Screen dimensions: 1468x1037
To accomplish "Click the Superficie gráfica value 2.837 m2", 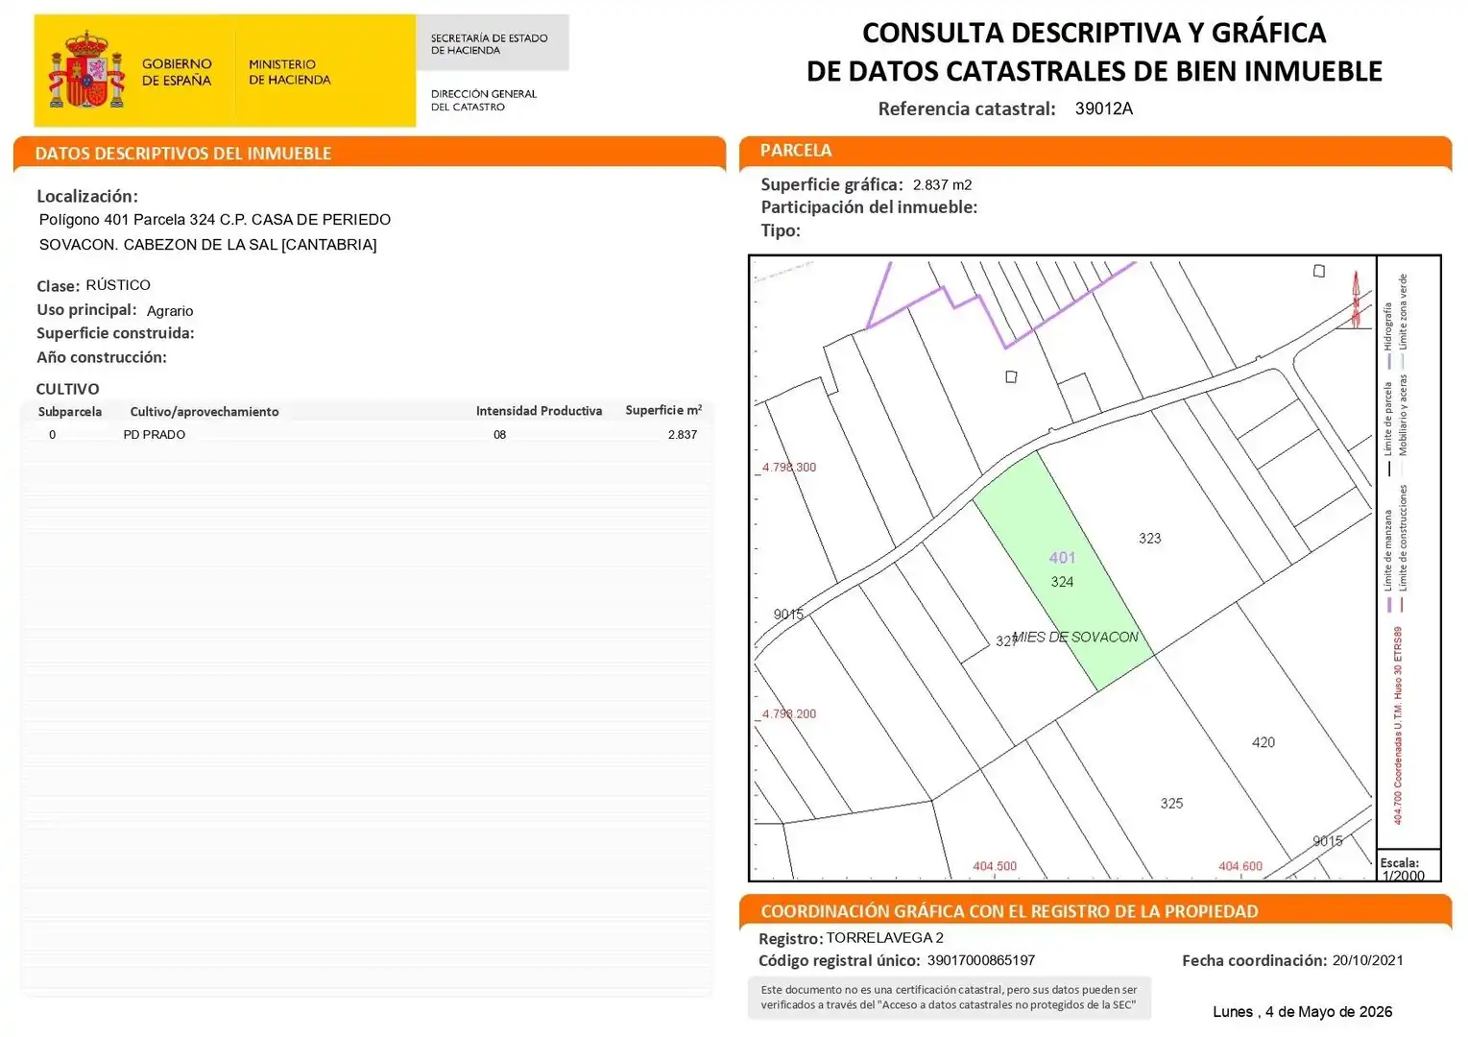I will (942, 185).
